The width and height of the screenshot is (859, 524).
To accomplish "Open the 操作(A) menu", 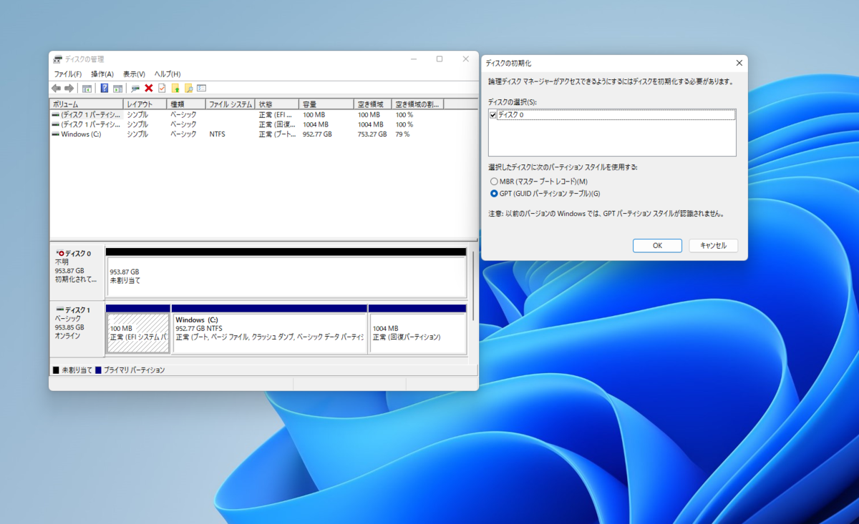I will tap(102, 74).
